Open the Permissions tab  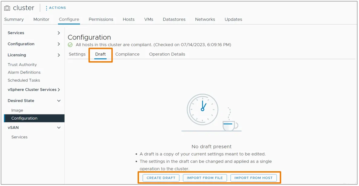[x=101, y=19]
